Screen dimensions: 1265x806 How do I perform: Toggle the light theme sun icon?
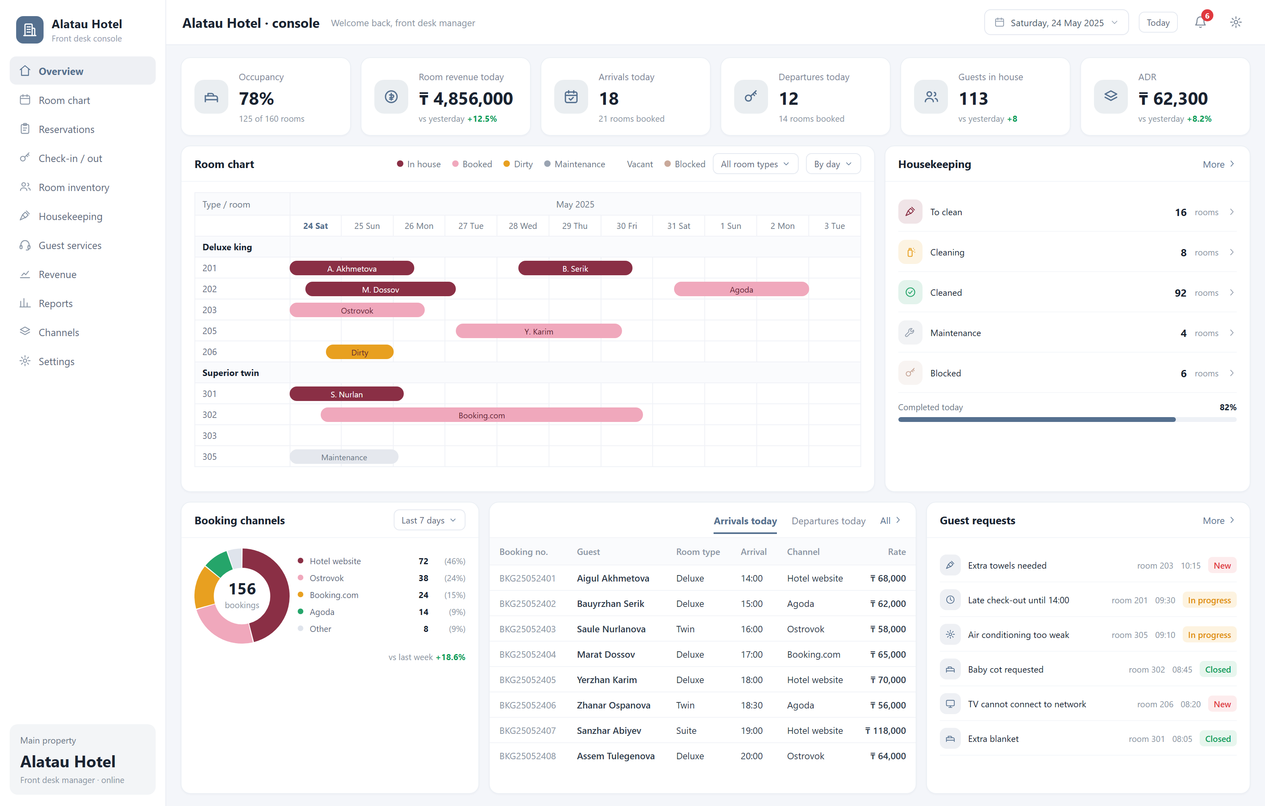(1236, 23)
